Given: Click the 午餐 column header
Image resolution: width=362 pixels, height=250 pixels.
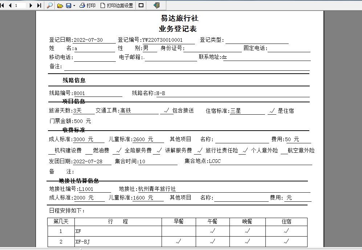Looking at the screenshot, I should 213,222.
